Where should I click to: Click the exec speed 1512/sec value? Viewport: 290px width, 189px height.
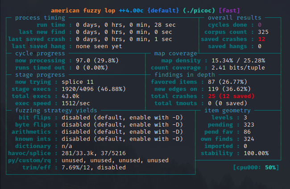[76, 103]
